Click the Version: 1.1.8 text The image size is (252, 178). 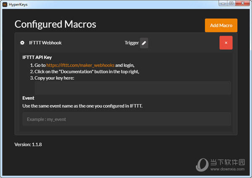[x=28, y=144]
